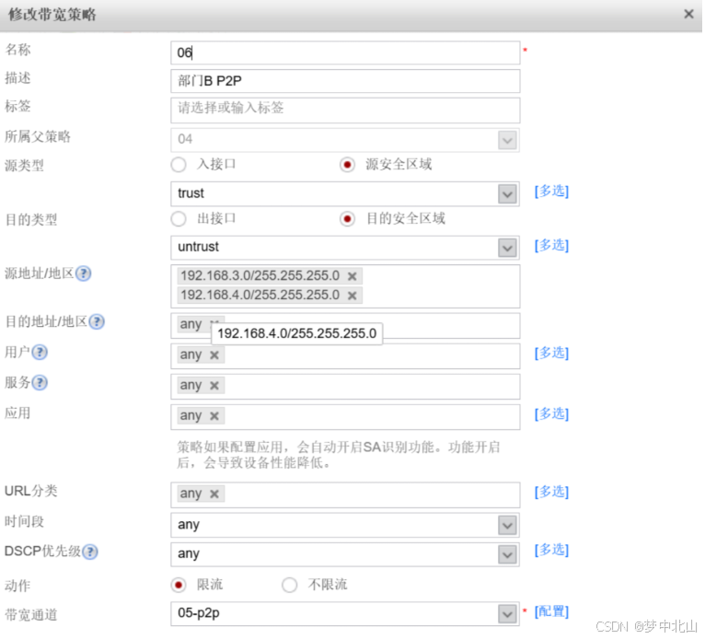Screen dimensions: 705x639
Task: Remove the any tag in 用户 field
Action: [x=214, y=355]
